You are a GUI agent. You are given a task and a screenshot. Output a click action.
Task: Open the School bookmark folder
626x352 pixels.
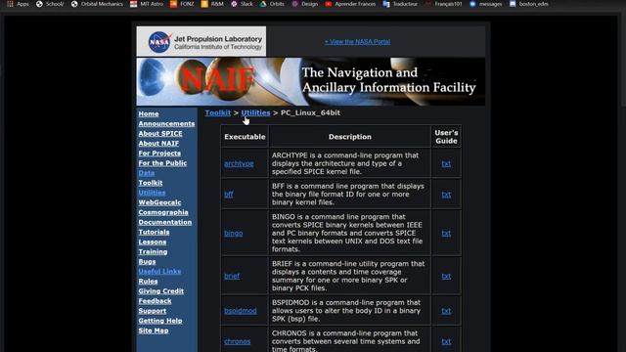click(50, 4)
